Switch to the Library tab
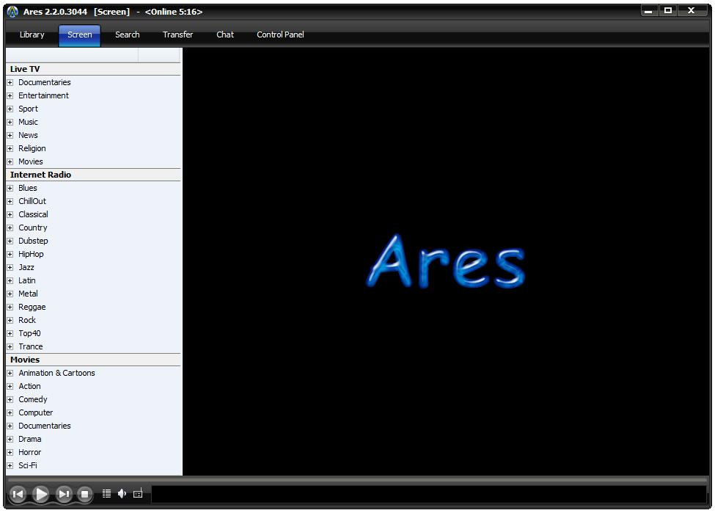The width and height of the screenshot is (715, 513). click(x=32, y=34)
